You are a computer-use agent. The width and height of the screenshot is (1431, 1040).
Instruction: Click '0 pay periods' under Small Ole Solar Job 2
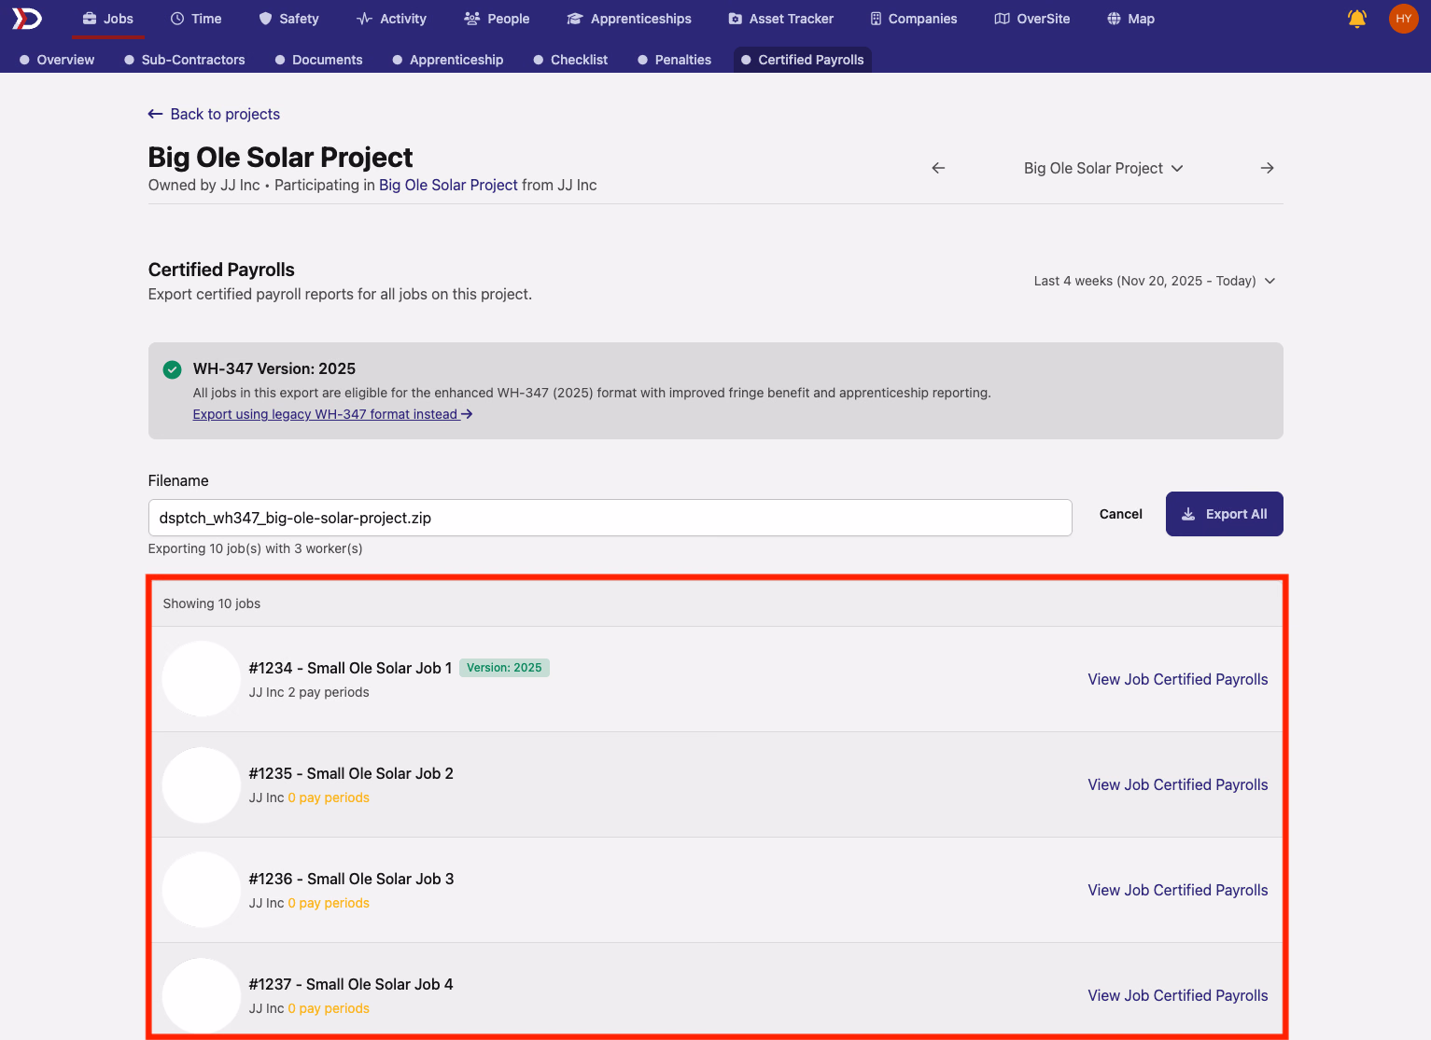click(329, 797)
